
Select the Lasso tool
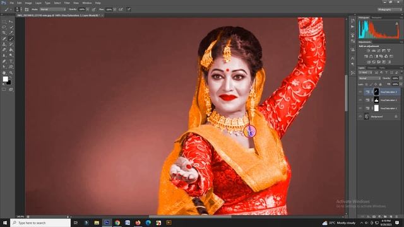pyautogui.click(x=4, y=27)
